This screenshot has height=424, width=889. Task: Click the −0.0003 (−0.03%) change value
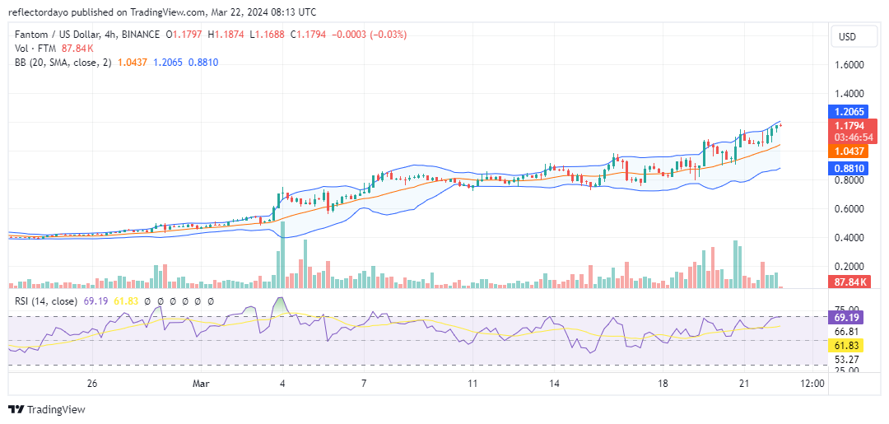pyautogui.click(x=370, y=35)
